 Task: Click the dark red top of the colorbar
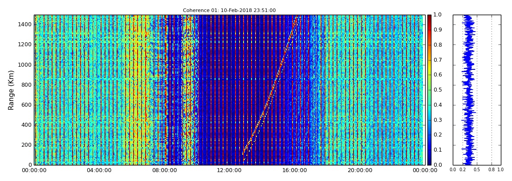point(429,17)
